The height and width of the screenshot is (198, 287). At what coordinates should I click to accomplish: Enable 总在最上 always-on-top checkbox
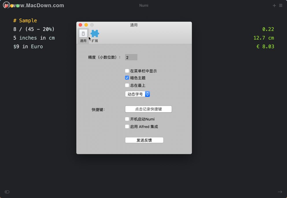coord(127,85)
